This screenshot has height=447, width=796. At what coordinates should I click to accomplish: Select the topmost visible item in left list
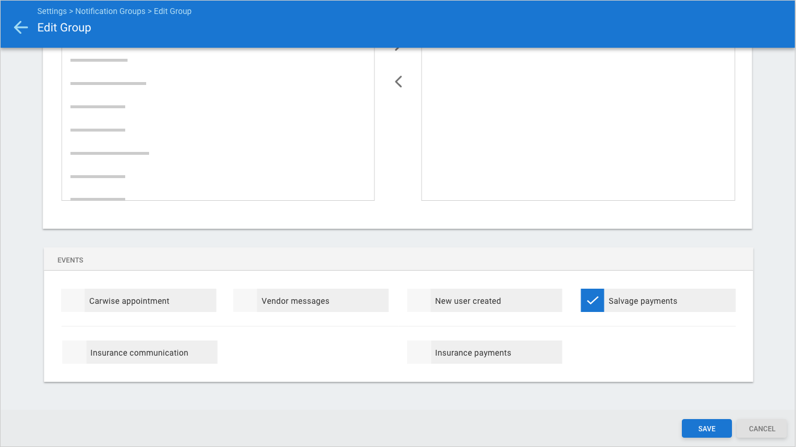99,61
